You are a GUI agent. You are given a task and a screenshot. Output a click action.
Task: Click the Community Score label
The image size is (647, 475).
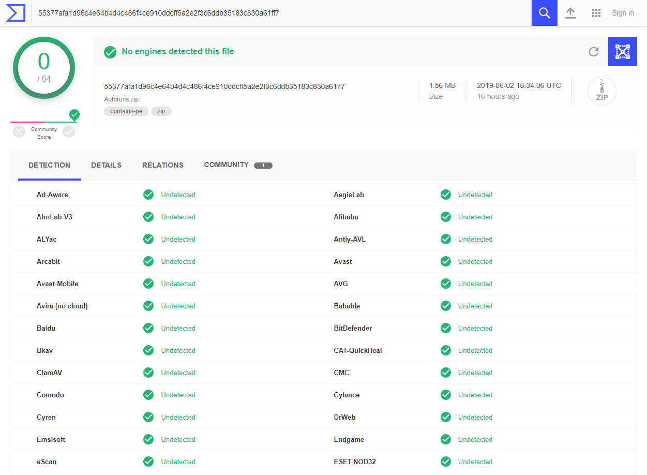[x=44, y=133]
